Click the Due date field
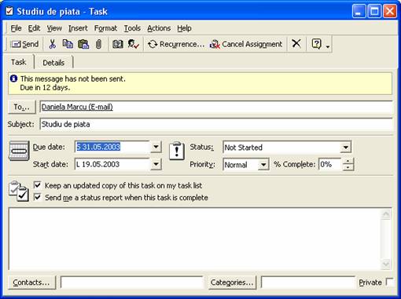 (x=112, y=147)
